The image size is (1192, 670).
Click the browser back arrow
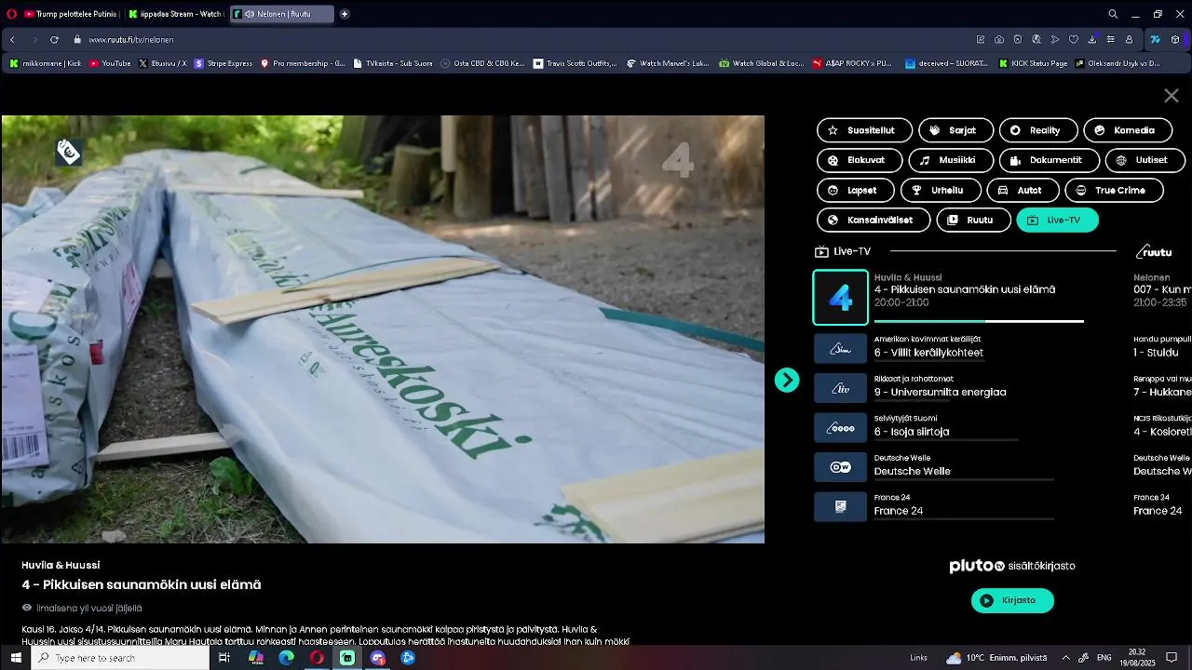[12, 40]
